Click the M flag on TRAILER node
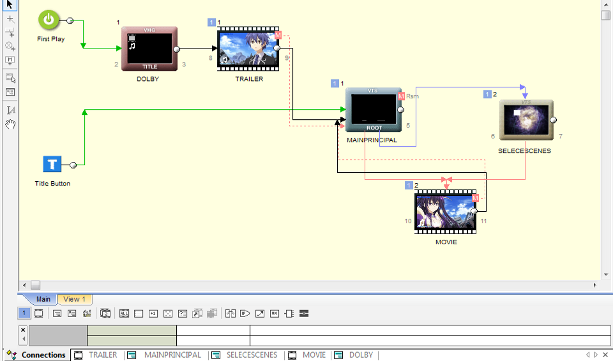The image size is (613, 361). point(278,35)
